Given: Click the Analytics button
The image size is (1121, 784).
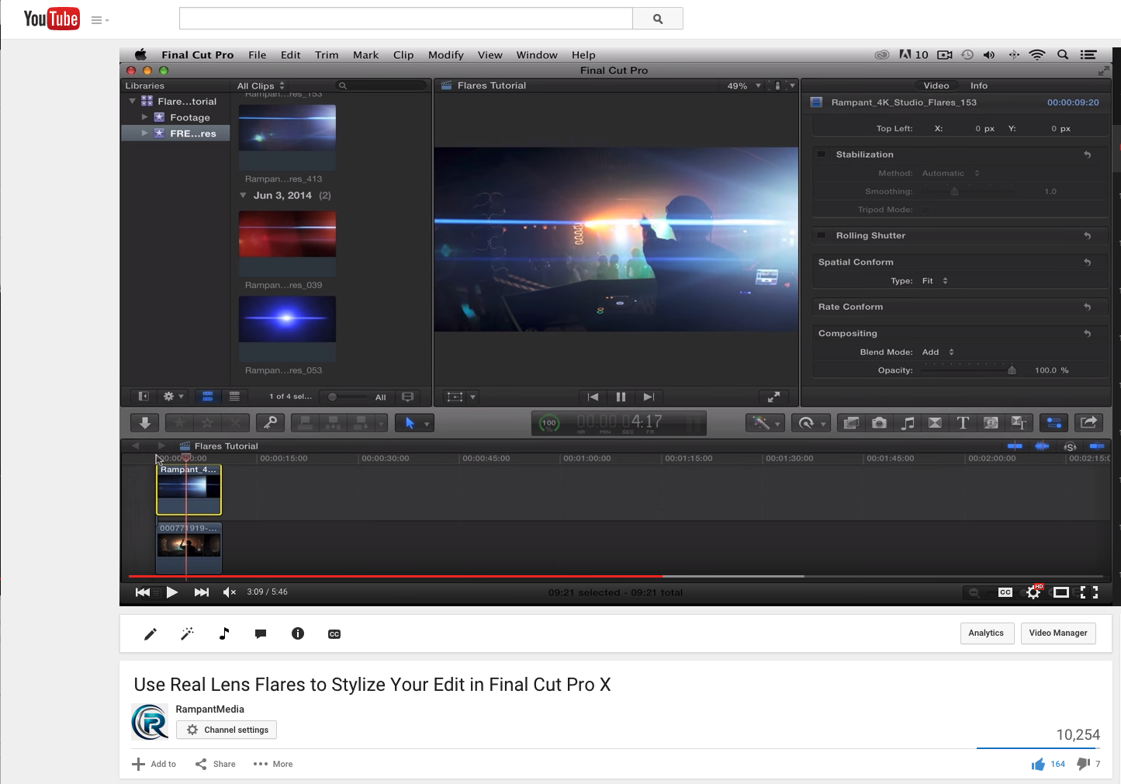Looking at the screenshot, I should click(986, 633).
